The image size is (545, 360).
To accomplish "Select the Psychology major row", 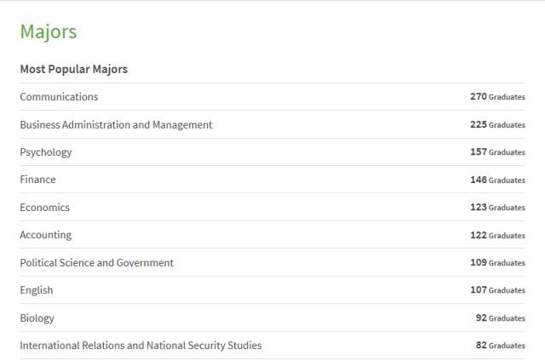I will (46, 152).
